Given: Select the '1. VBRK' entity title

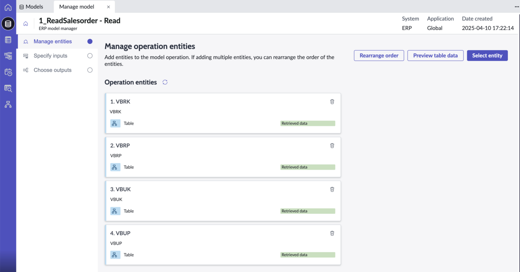Looking at the screenshot, I should click(x=120, y=101).
